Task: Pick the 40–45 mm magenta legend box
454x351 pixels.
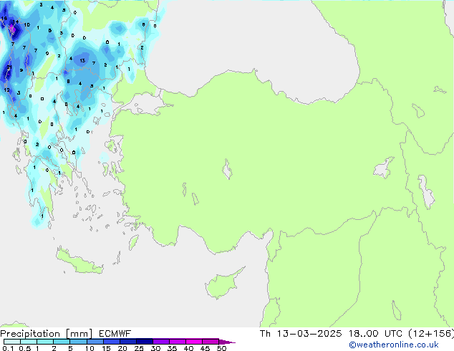Action: pos(194,342)
